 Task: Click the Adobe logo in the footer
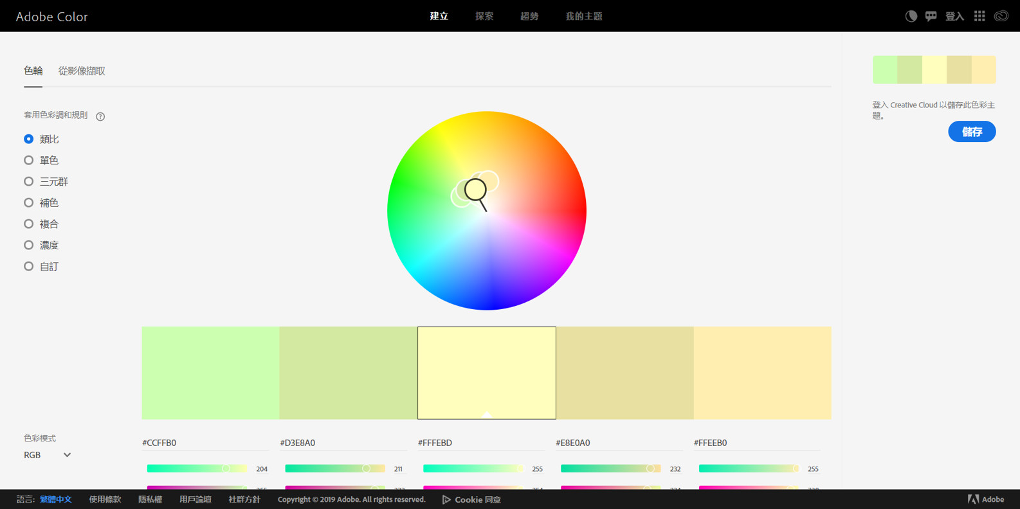986,499
